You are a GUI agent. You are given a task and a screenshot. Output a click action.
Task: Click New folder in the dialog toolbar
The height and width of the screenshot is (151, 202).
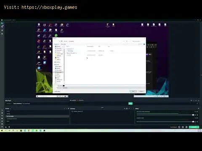[64, 44]
